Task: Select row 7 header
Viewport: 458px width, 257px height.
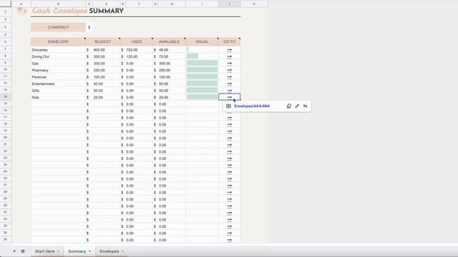Action: tap(6, 49)
